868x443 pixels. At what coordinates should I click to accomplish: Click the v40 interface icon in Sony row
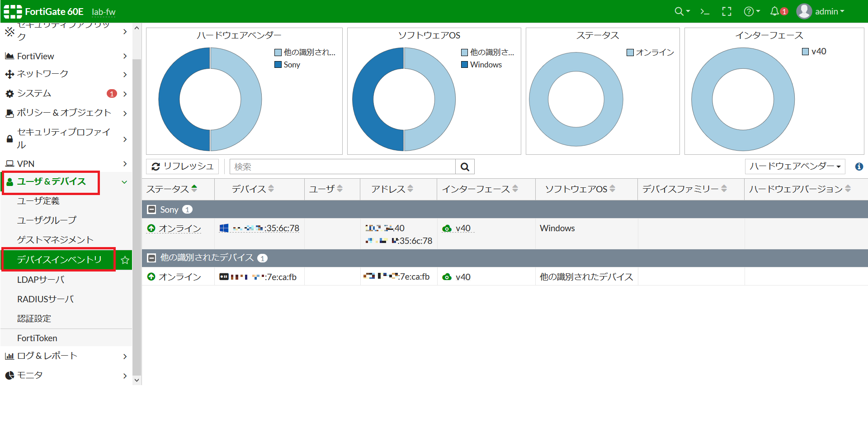tap(447, 229)
